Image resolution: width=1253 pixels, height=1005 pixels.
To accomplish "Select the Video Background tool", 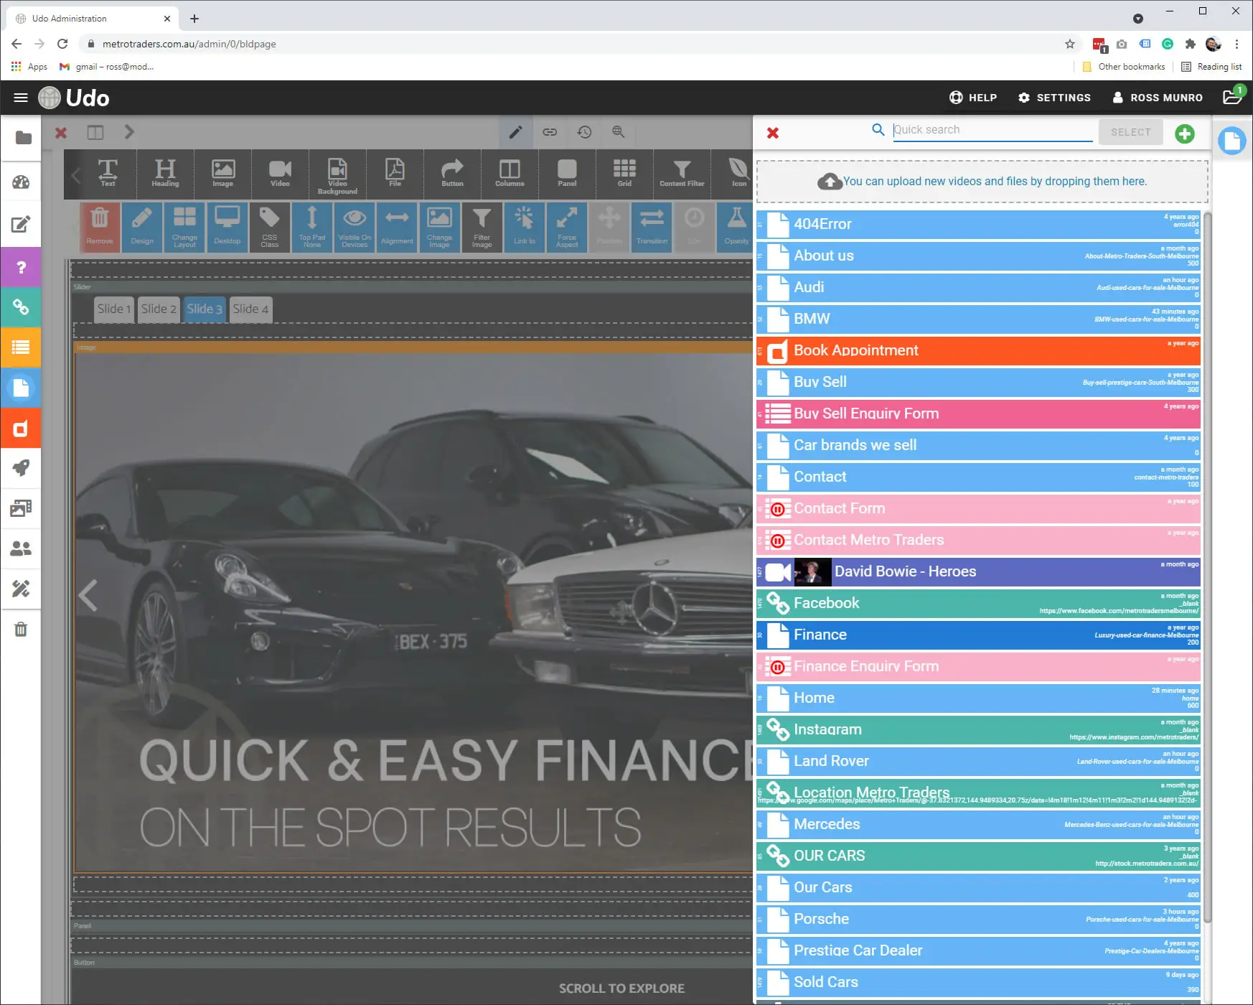I will (337, 174).
